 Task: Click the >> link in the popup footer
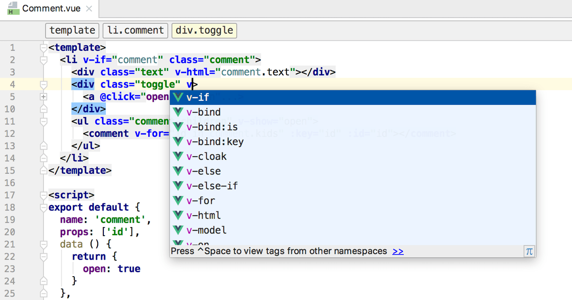point(398,250)
